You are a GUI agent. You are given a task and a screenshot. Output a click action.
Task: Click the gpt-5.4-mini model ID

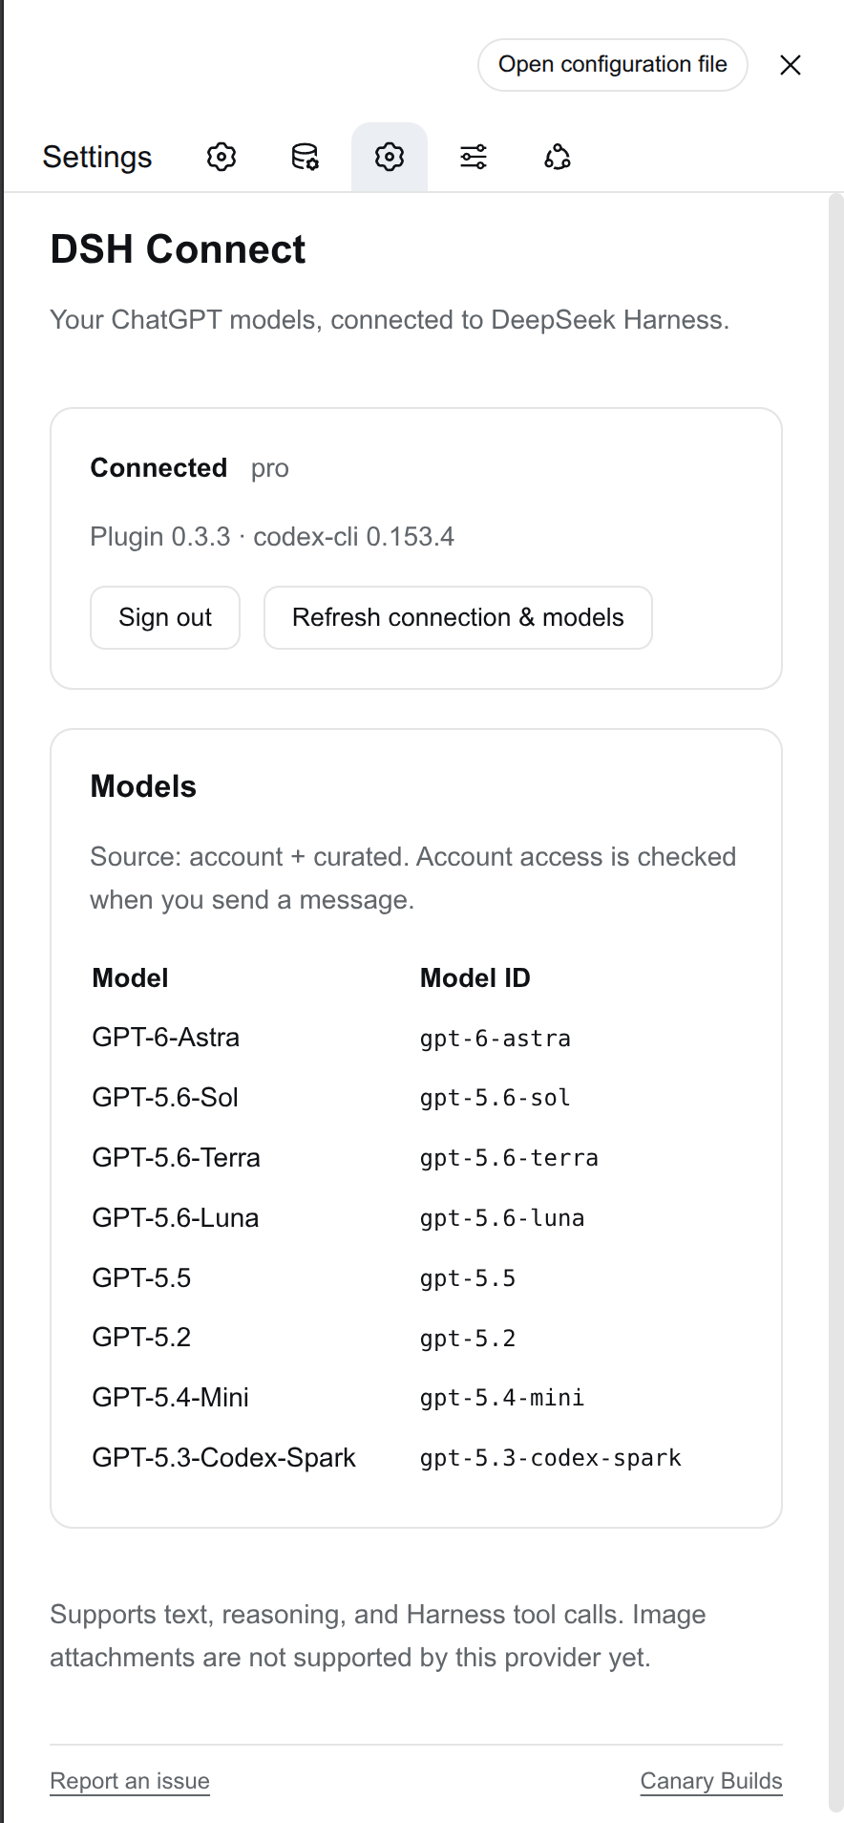502,1398
